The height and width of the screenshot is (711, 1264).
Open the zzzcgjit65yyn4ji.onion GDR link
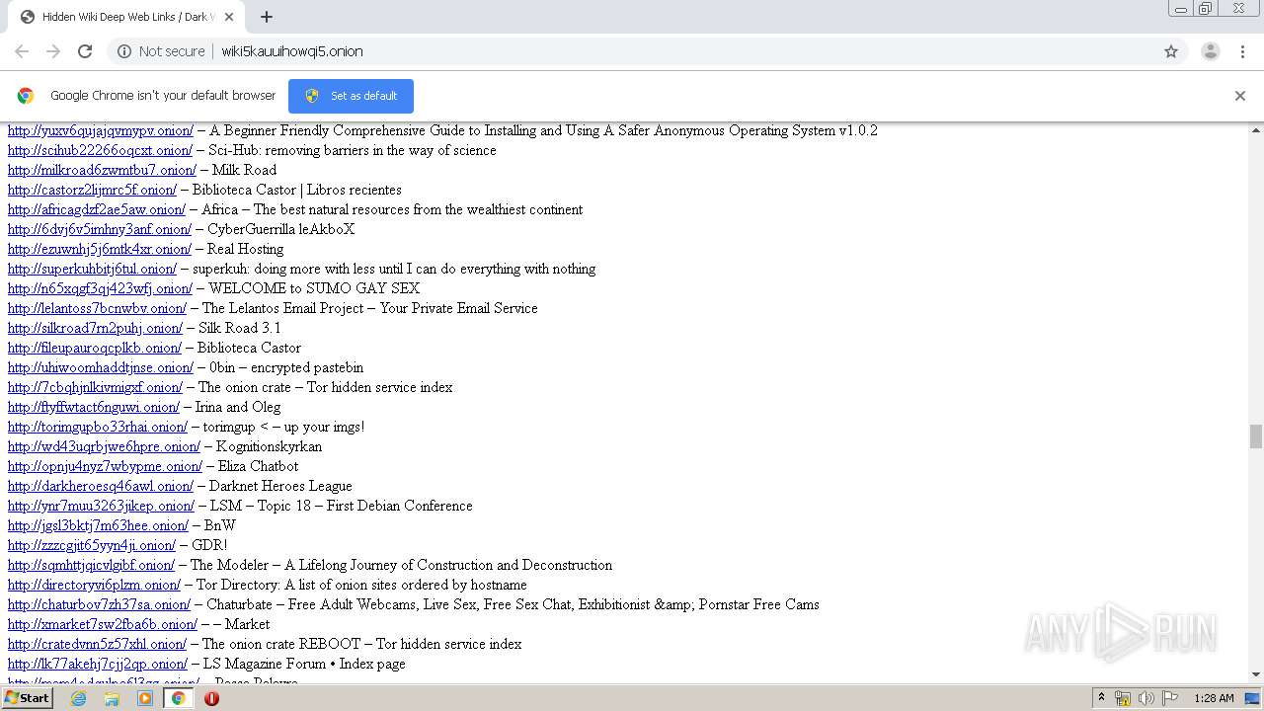pyautogui.click(x=92, y=545)
